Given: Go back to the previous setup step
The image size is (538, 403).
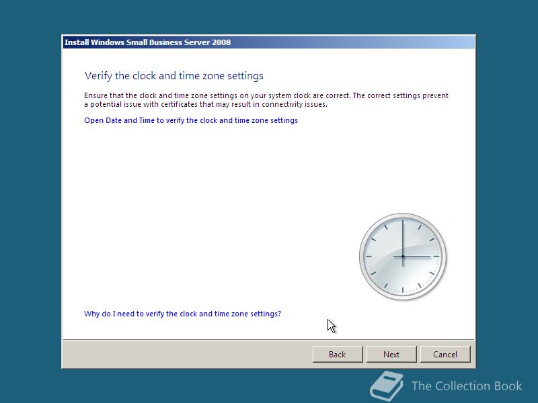Looking at the screenshot, I should (x=338, y=355).
